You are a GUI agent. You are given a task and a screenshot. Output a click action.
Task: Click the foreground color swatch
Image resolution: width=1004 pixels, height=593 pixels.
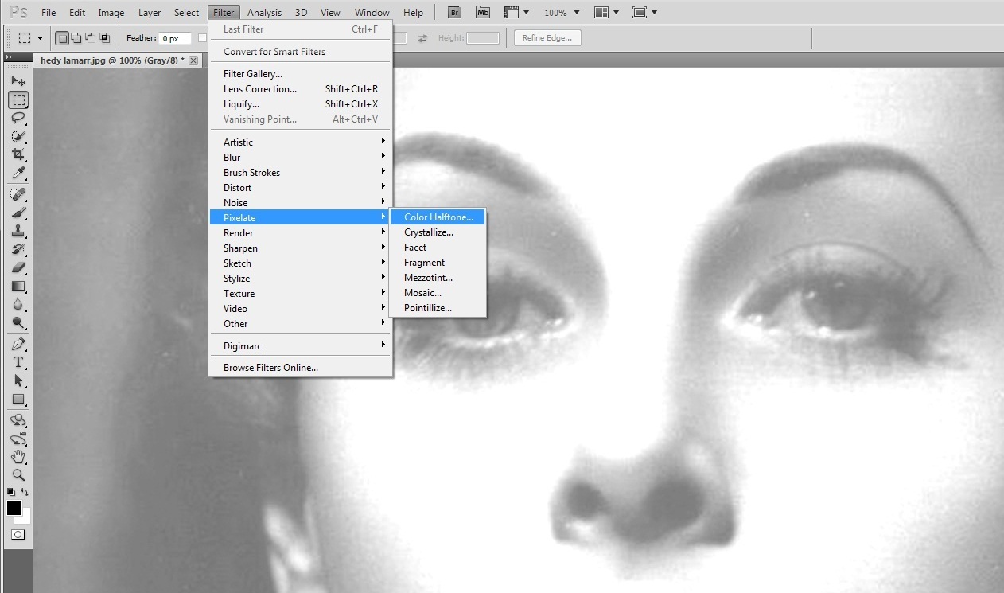(x=14, y=508)
